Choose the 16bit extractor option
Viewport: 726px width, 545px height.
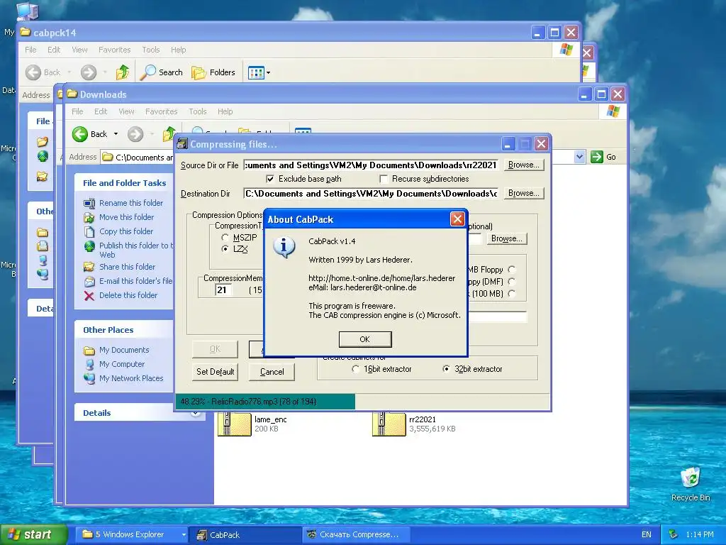click(356, 369)
